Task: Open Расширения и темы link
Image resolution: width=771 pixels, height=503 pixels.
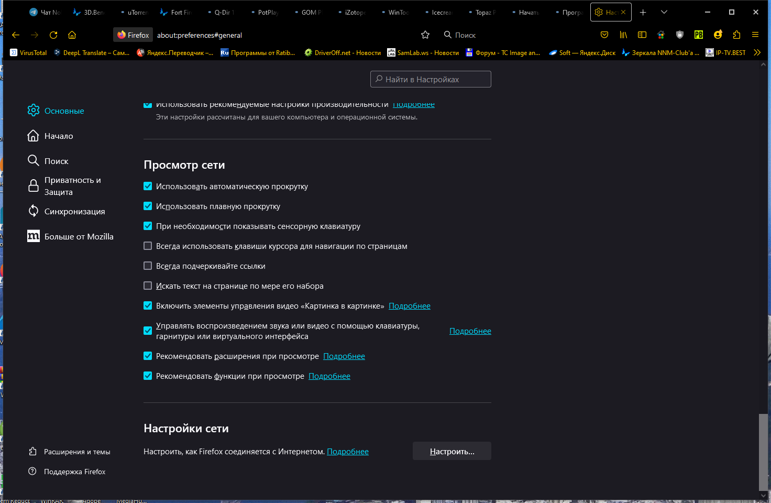Action: tap(77, 452)
